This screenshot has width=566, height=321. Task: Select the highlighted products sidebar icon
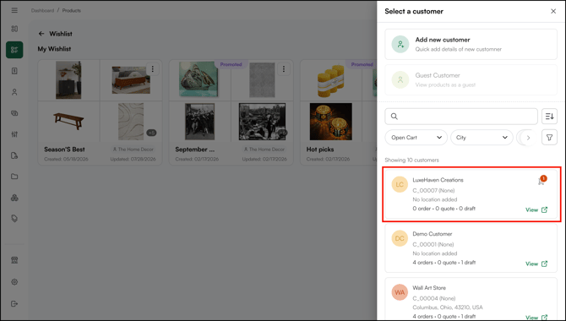click(x=14, y=50)
